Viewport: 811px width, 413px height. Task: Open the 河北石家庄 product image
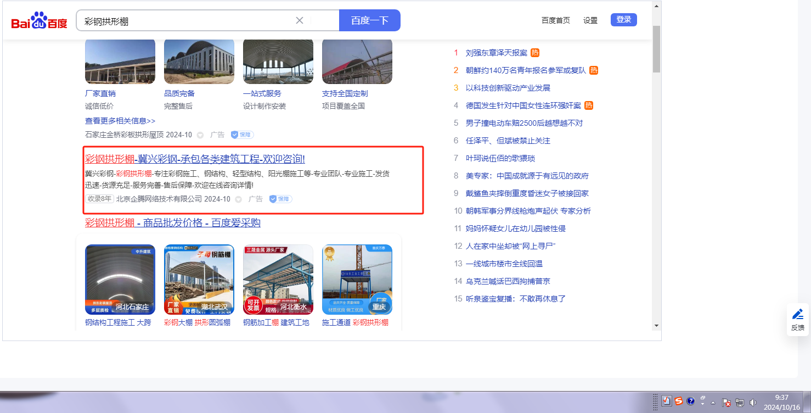(x=120, y=280)
